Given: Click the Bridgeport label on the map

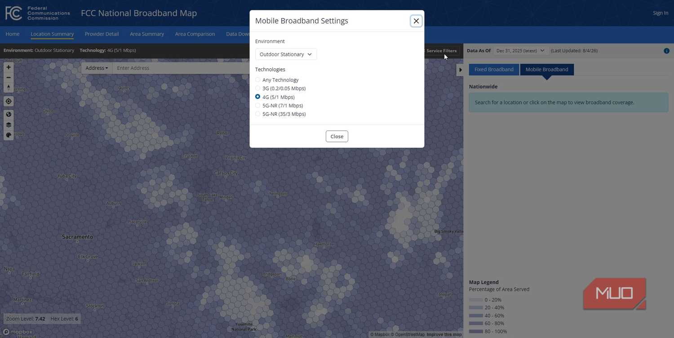Looking at the screenshot, I should (272, 274).
